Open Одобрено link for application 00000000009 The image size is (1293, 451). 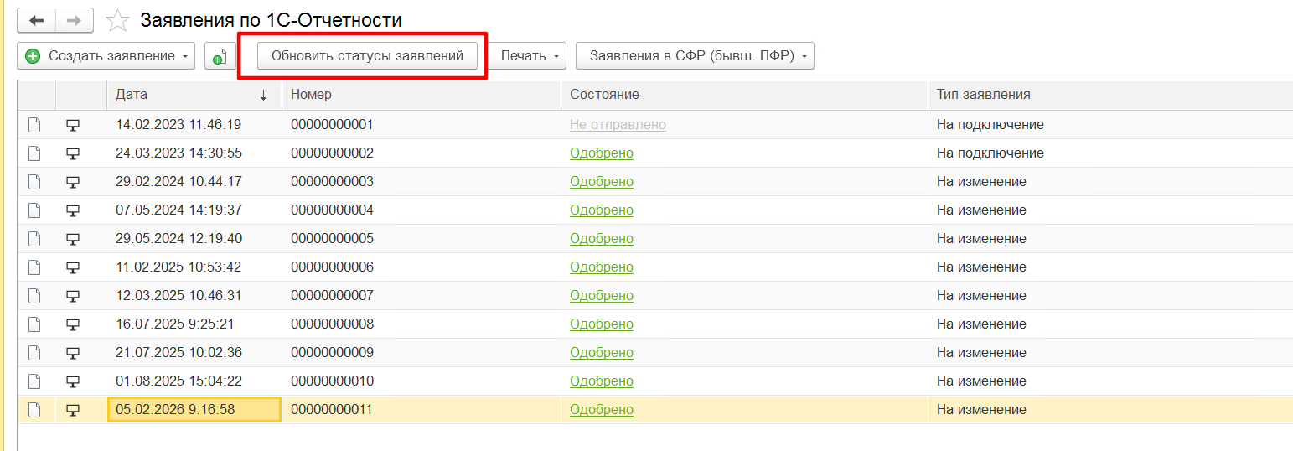click(x=602, y=353)
